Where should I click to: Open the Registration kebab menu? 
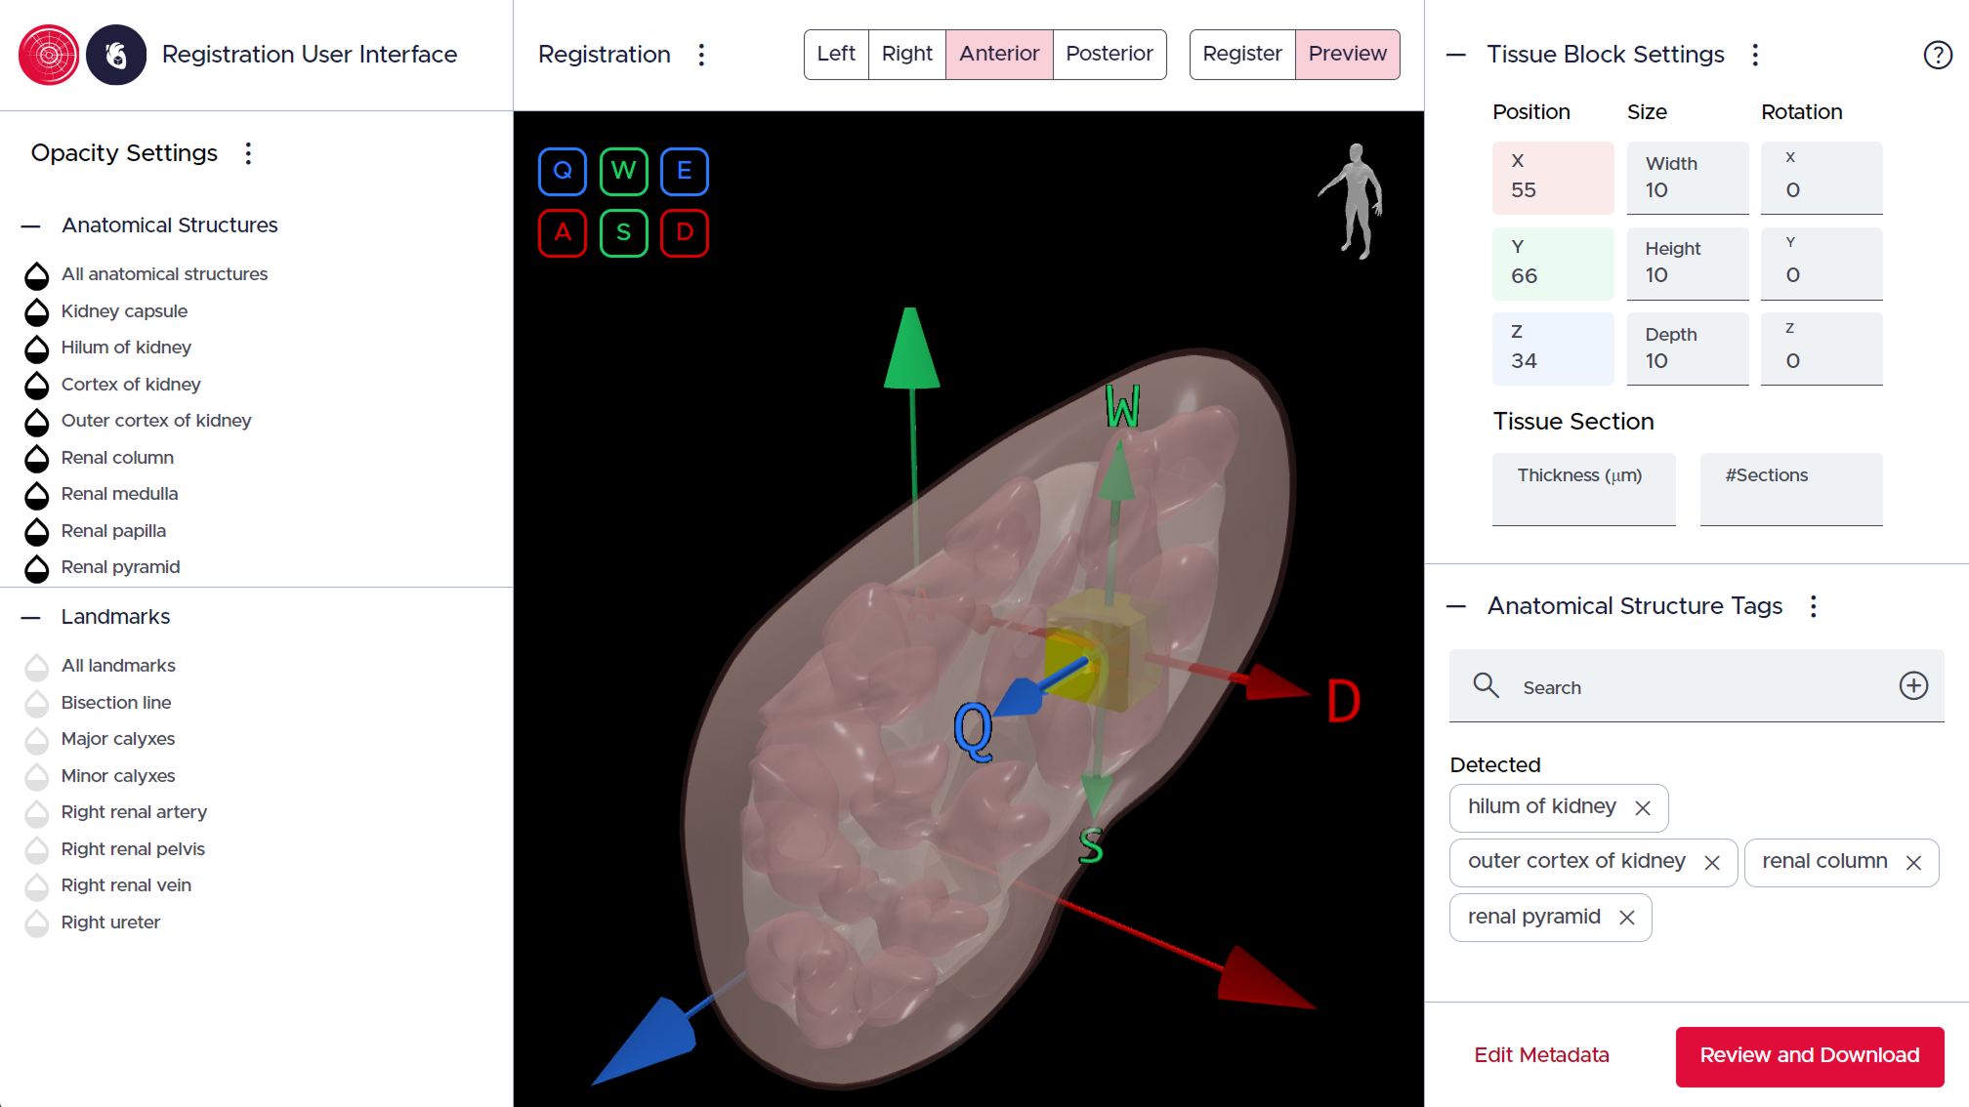click(702, 56)
